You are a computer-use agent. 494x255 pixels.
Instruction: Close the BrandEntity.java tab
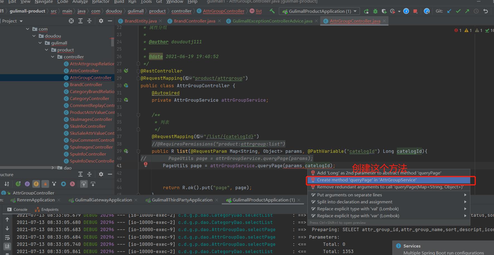click(161, 21)
